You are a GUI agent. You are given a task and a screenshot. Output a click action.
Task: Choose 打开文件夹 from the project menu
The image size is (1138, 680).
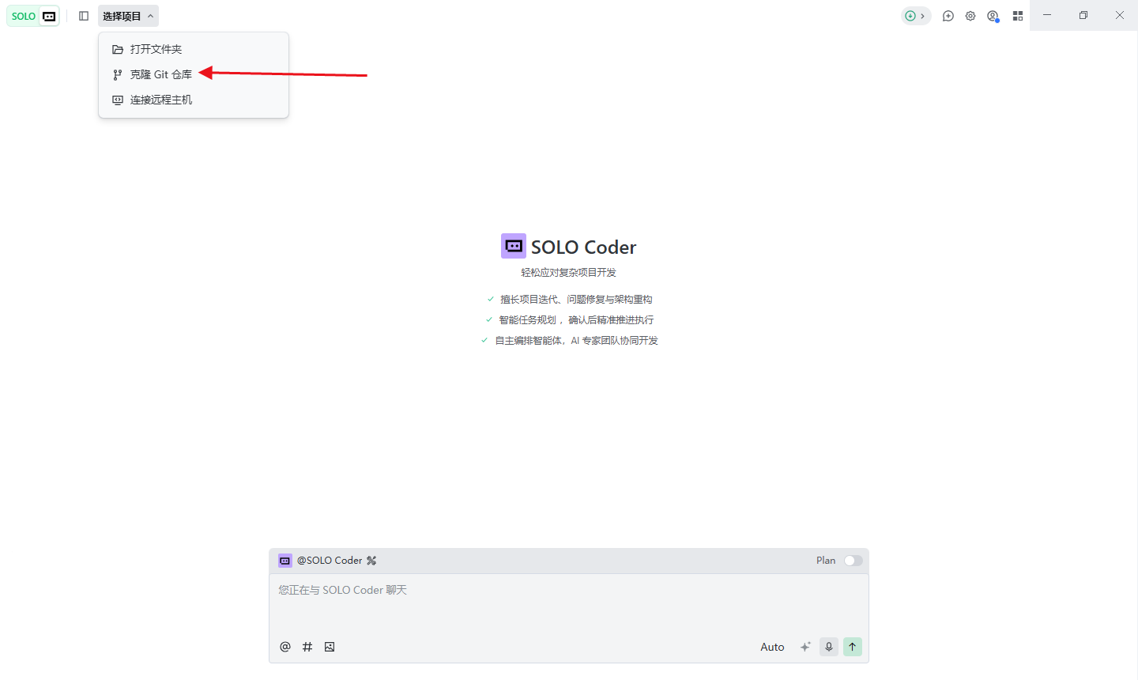click(x=194, y=49)
